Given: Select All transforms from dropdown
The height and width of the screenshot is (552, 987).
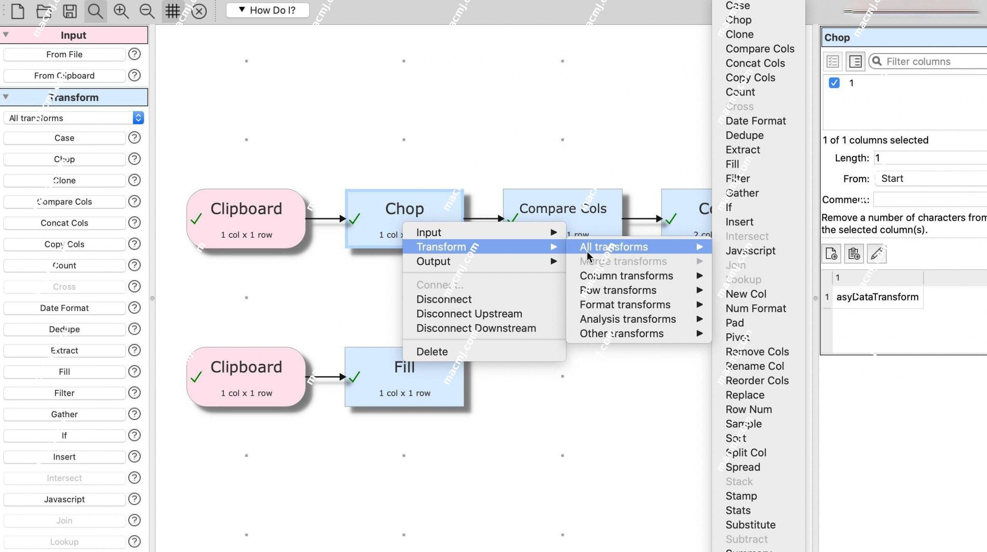Looking at the screenshot, I should (613, 247).
